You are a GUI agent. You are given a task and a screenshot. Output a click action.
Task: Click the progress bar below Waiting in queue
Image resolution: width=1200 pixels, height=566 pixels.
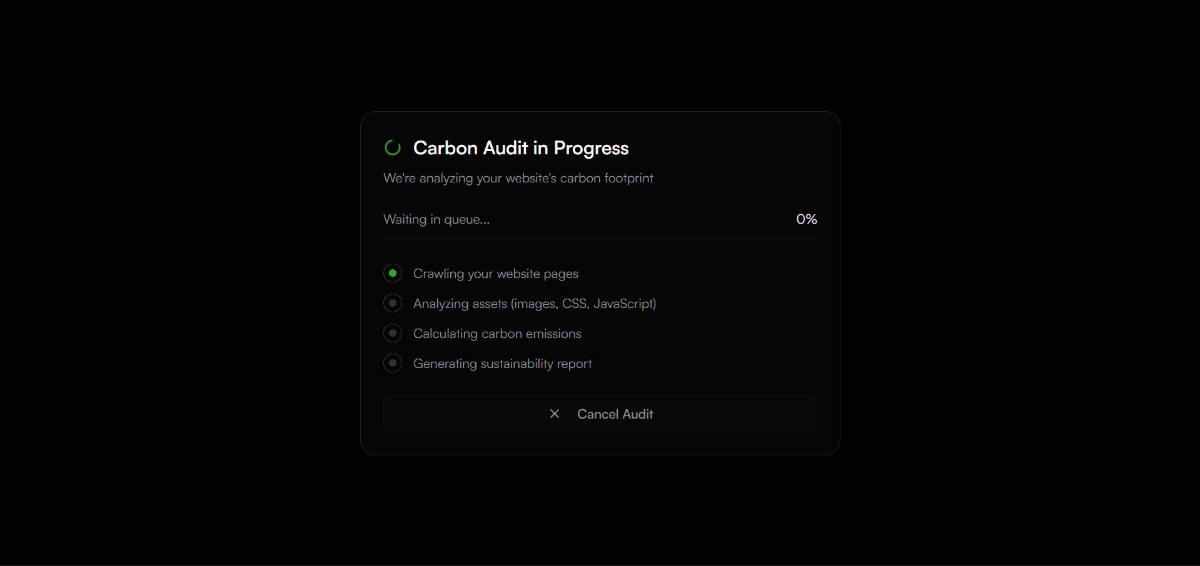(600, 238)
